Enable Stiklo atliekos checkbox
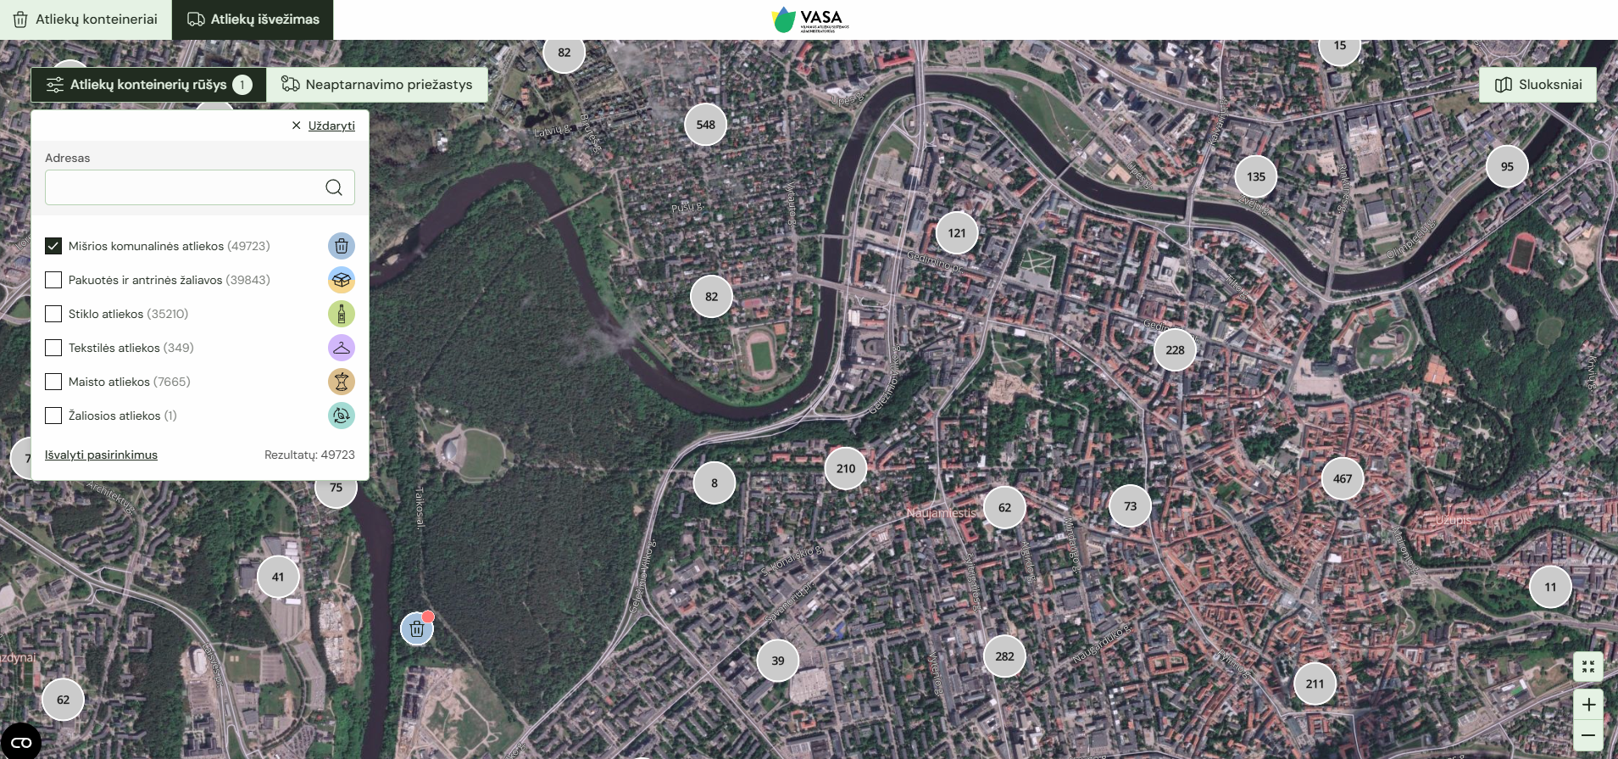Viewport: 1618px width, 759px height. click(53, 314)
